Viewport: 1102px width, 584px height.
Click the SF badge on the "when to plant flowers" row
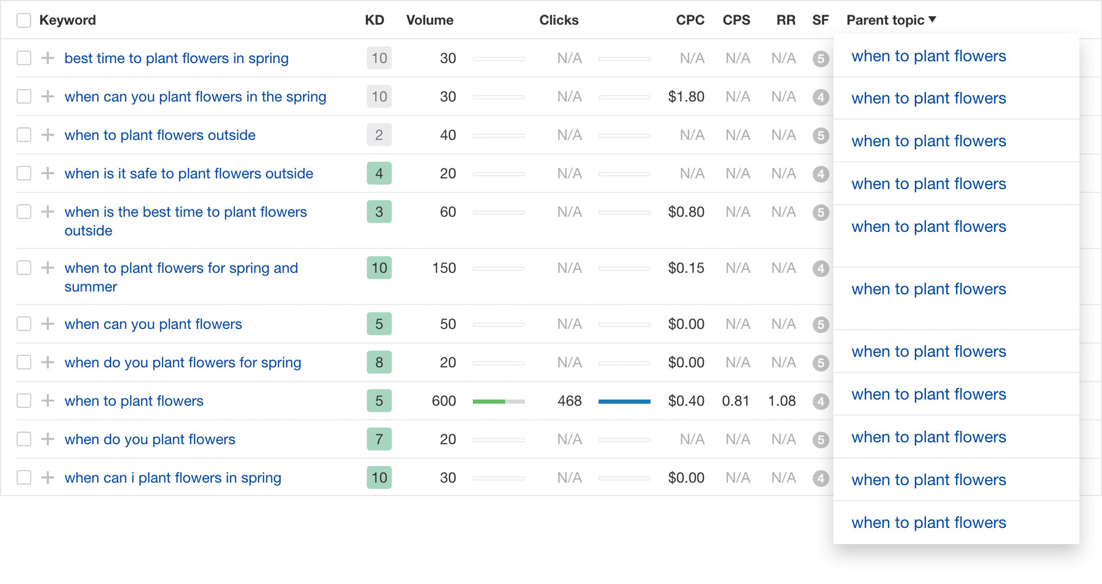pyautogui.click(x=821, y=402)
